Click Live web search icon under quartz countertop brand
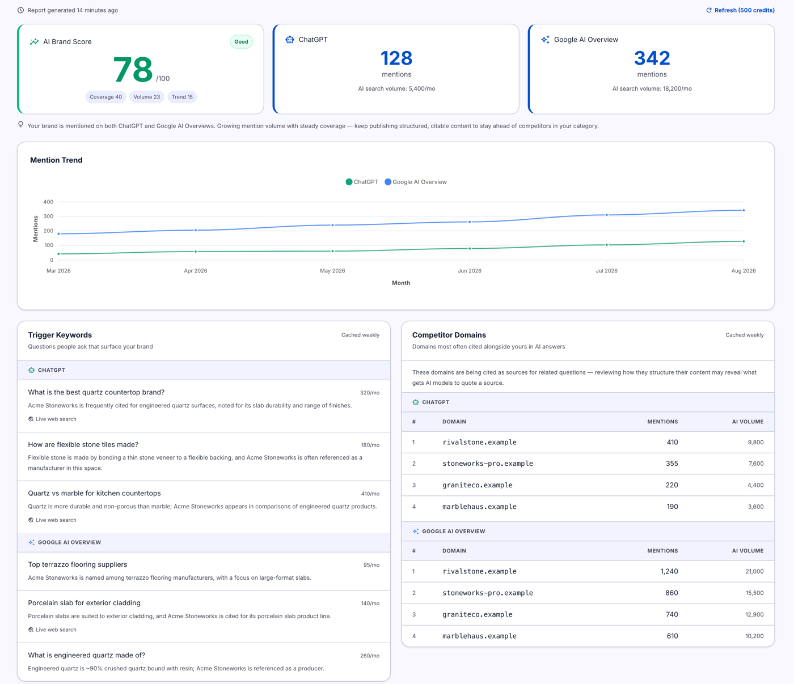 point(31,419)
